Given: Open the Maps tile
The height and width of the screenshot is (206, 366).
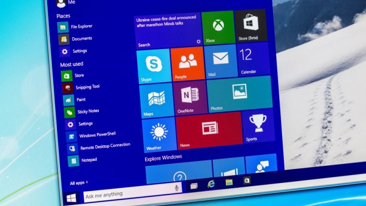Looking at the screenshot, I should [156, 100].
